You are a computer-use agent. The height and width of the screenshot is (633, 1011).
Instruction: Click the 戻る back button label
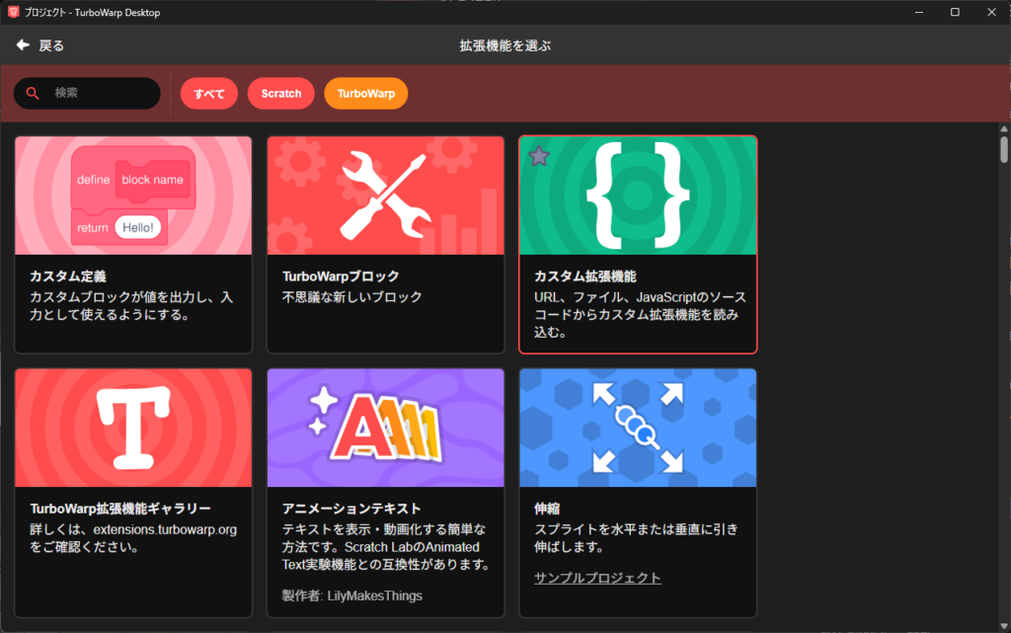click(x=51, y=45)
